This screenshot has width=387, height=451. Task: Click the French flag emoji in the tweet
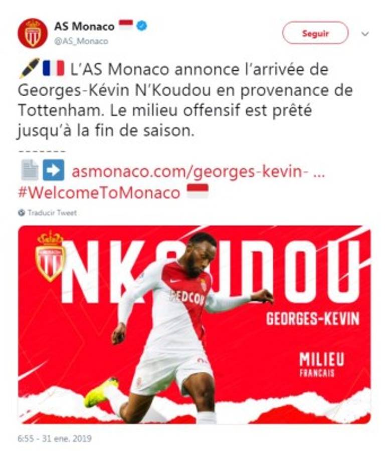coord(54,68)
